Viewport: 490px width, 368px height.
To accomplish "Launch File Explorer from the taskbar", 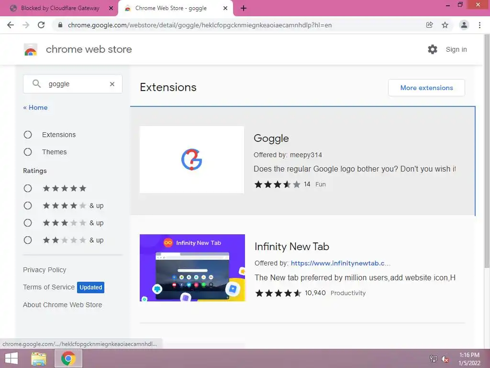I will 39,358.
